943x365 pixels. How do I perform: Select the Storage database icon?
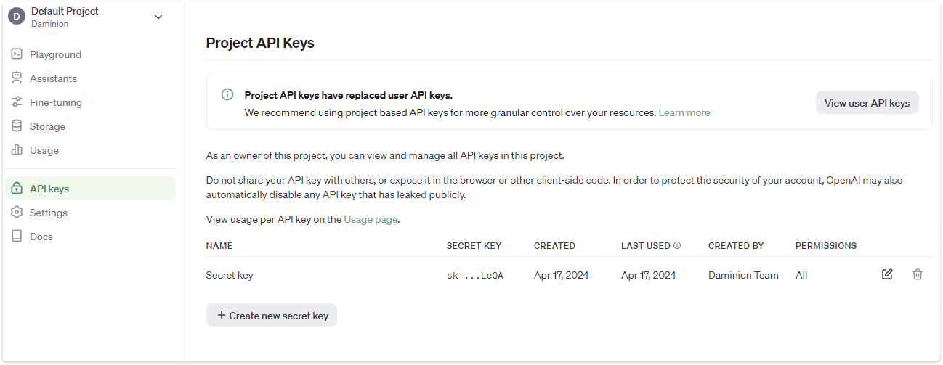pyautogui.click(x=17, y=126)
